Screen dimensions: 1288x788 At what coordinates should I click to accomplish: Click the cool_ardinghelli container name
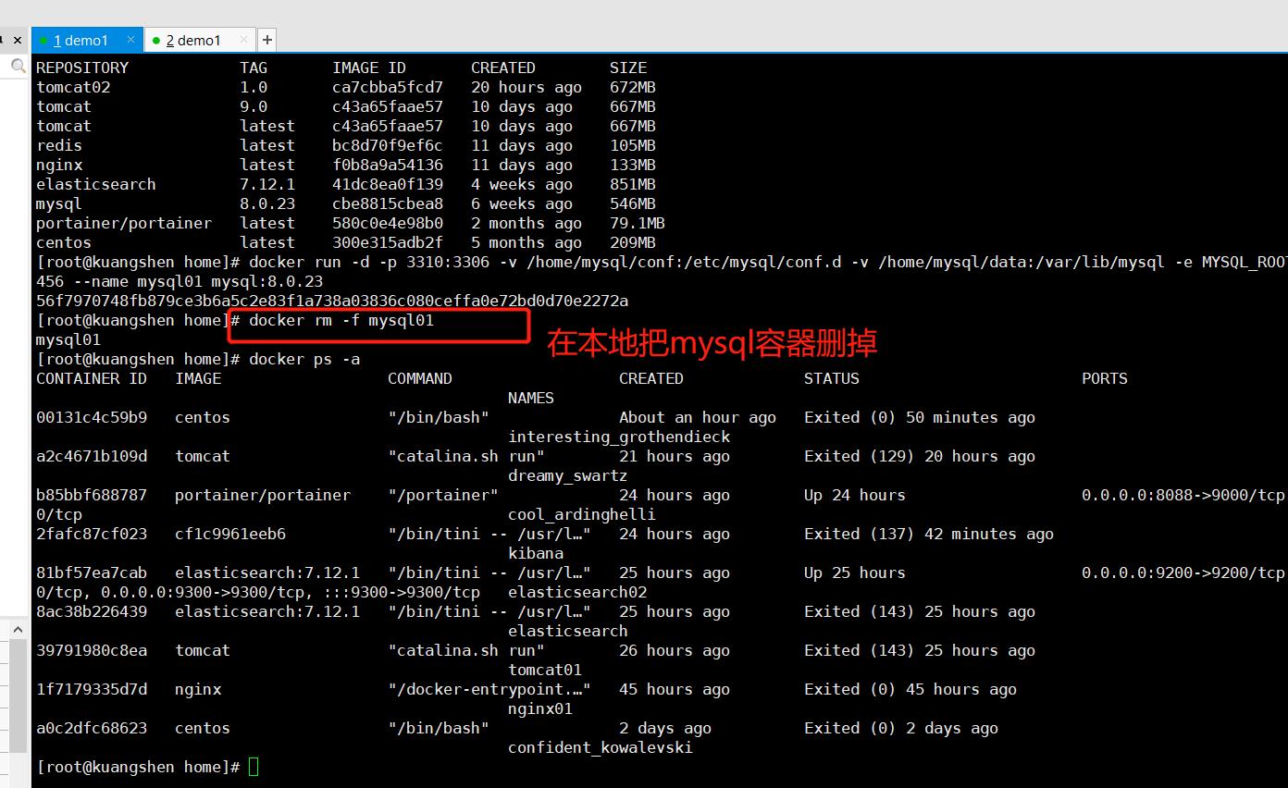pyautogui.click(x=582, y=514)
